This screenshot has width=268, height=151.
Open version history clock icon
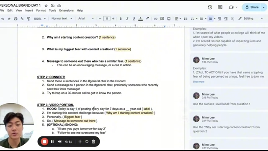pos(210,7)
